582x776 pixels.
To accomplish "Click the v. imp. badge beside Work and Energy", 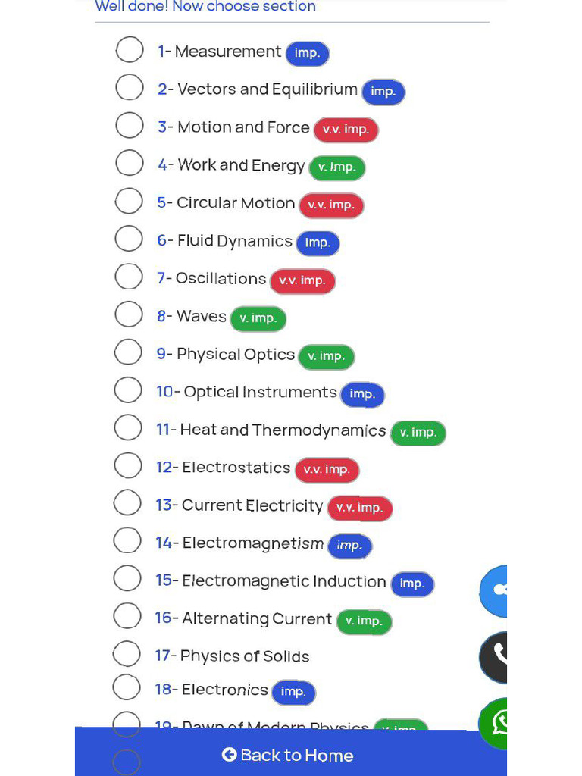I will [337, 167].
